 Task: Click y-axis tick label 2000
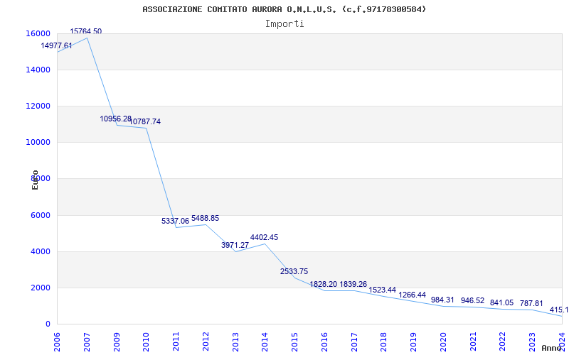(x=41, y=288)
